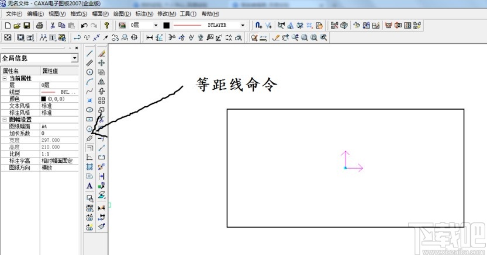Screen dimensions: 487x255
Task: Open the 帮助(H) menu
Action: coord(210,14)
